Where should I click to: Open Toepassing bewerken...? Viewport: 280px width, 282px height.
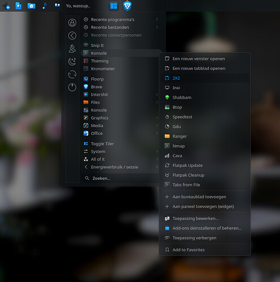pyautogui.click(x=205, y=218)
